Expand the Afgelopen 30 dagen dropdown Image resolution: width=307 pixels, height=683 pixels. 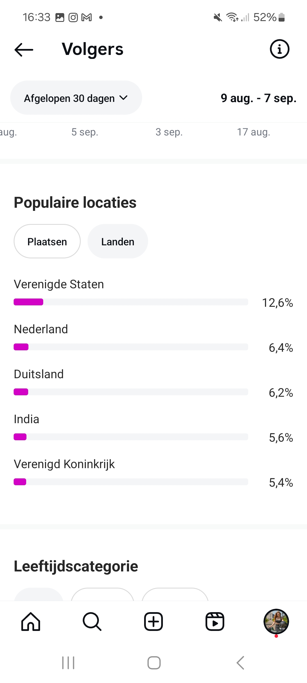point(69,98)
